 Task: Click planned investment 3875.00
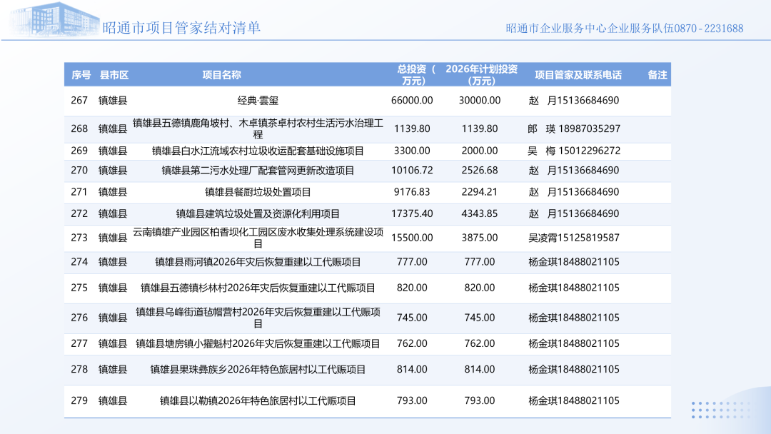(x=480, y=238)
